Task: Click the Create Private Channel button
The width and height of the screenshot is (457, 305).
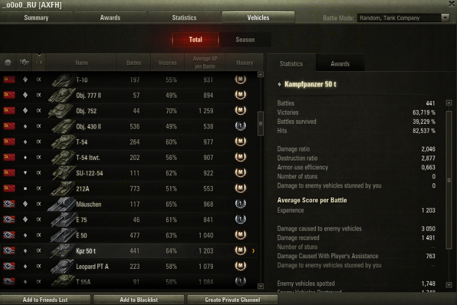Action: 232,300
